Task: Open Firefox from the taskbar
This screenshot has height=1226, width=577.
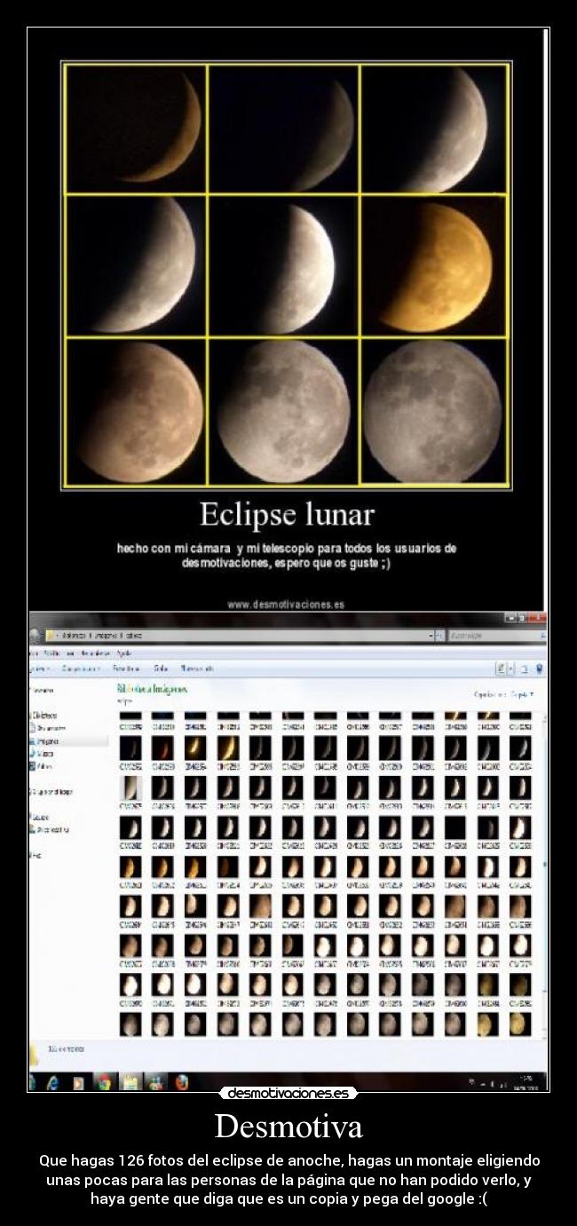Action: click(182, 1082)
